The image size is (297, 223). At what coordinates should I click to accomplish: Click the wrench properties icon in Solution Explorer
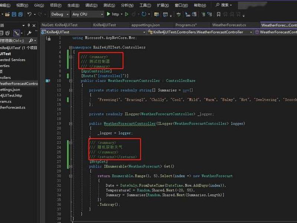point(29,33)
